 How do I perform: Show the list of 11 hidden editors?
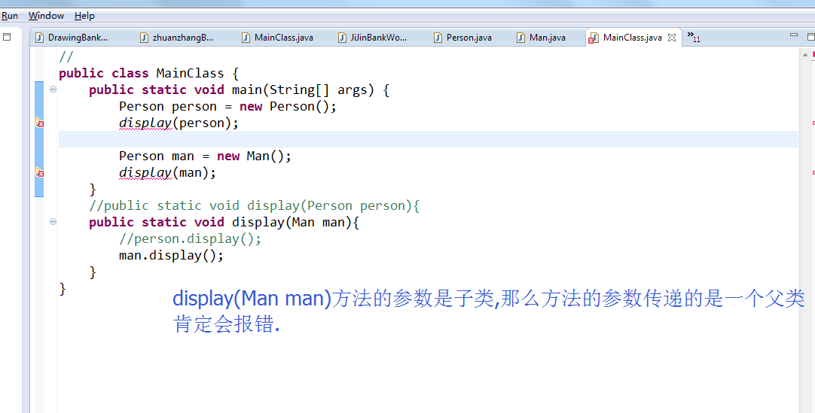pyautogui.click(x=694, y=36)
